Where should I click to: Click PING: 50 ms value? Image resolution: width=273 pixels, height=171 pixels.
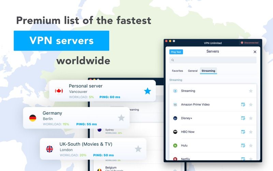tap(103, 155)
